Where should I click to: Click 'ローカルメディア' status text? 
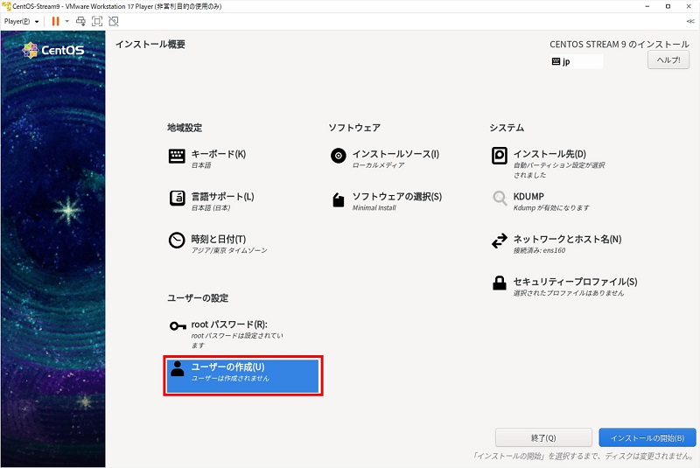(378, 165)
